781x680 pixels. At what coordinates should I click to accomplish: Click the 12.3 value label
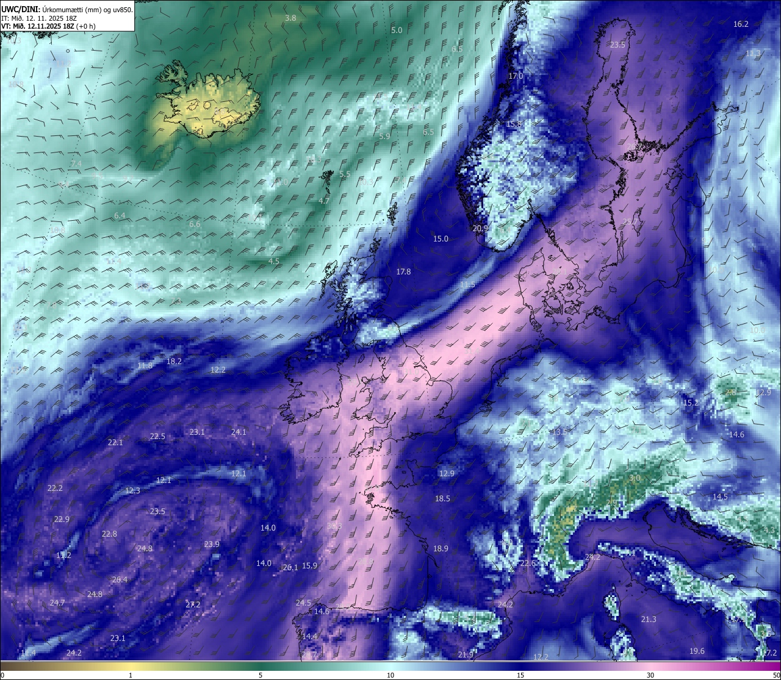pyautogui.click(x=132, y=490)
